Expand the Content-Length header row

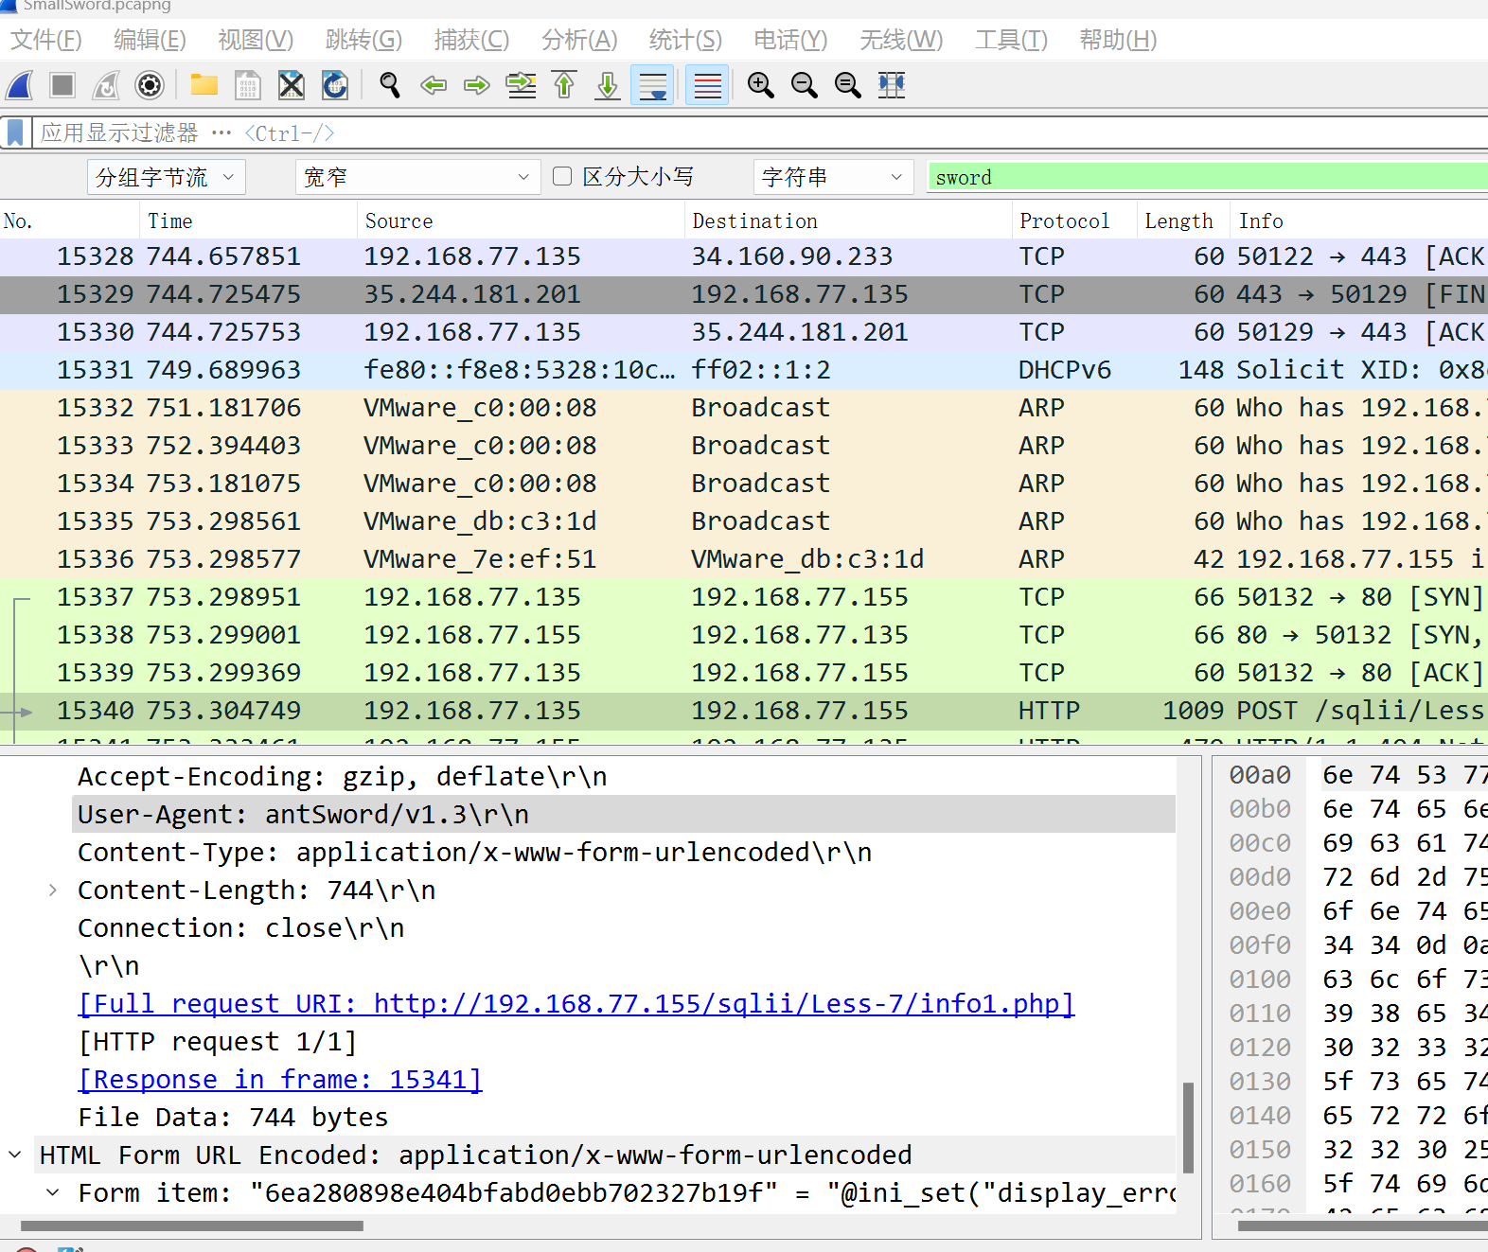click(x=53, y=890)
